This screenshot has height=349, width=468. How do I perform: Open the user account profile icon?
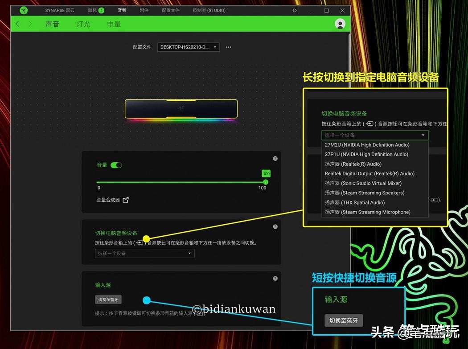point(340,24)
